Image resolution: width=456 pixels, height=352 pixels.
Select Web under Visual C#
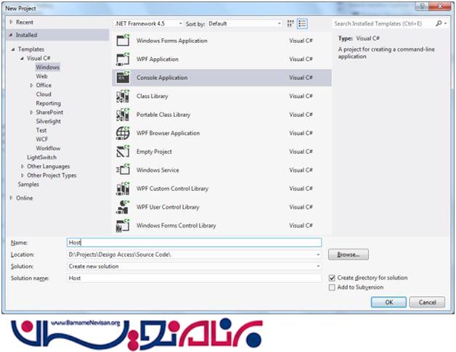42,76
